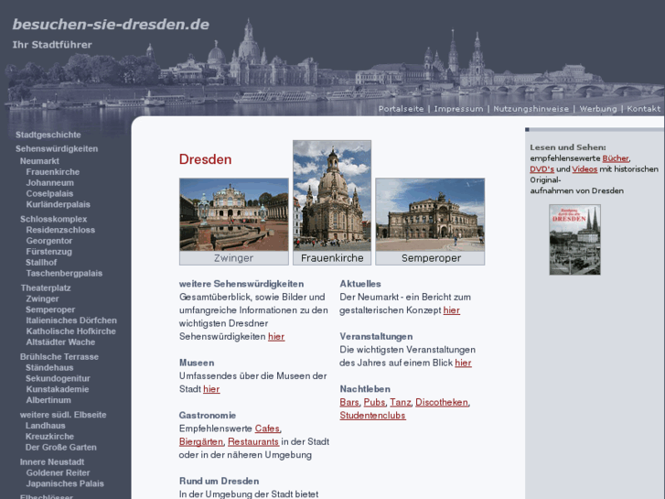The width and height of the screenshot is (665, 499).
Task: Open Stallhof in the sidebar
Action: 41,263
